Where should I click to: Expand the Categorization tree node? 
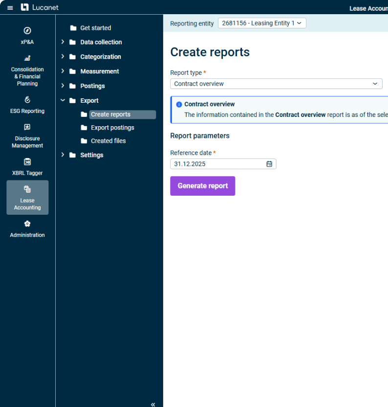tap(63, 57)
